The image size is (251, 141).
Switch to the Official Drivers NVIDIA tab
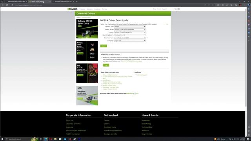[40, 2]
